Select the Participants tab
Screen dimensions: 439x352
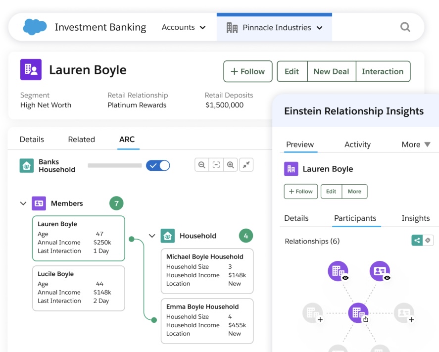click(355, 218)
